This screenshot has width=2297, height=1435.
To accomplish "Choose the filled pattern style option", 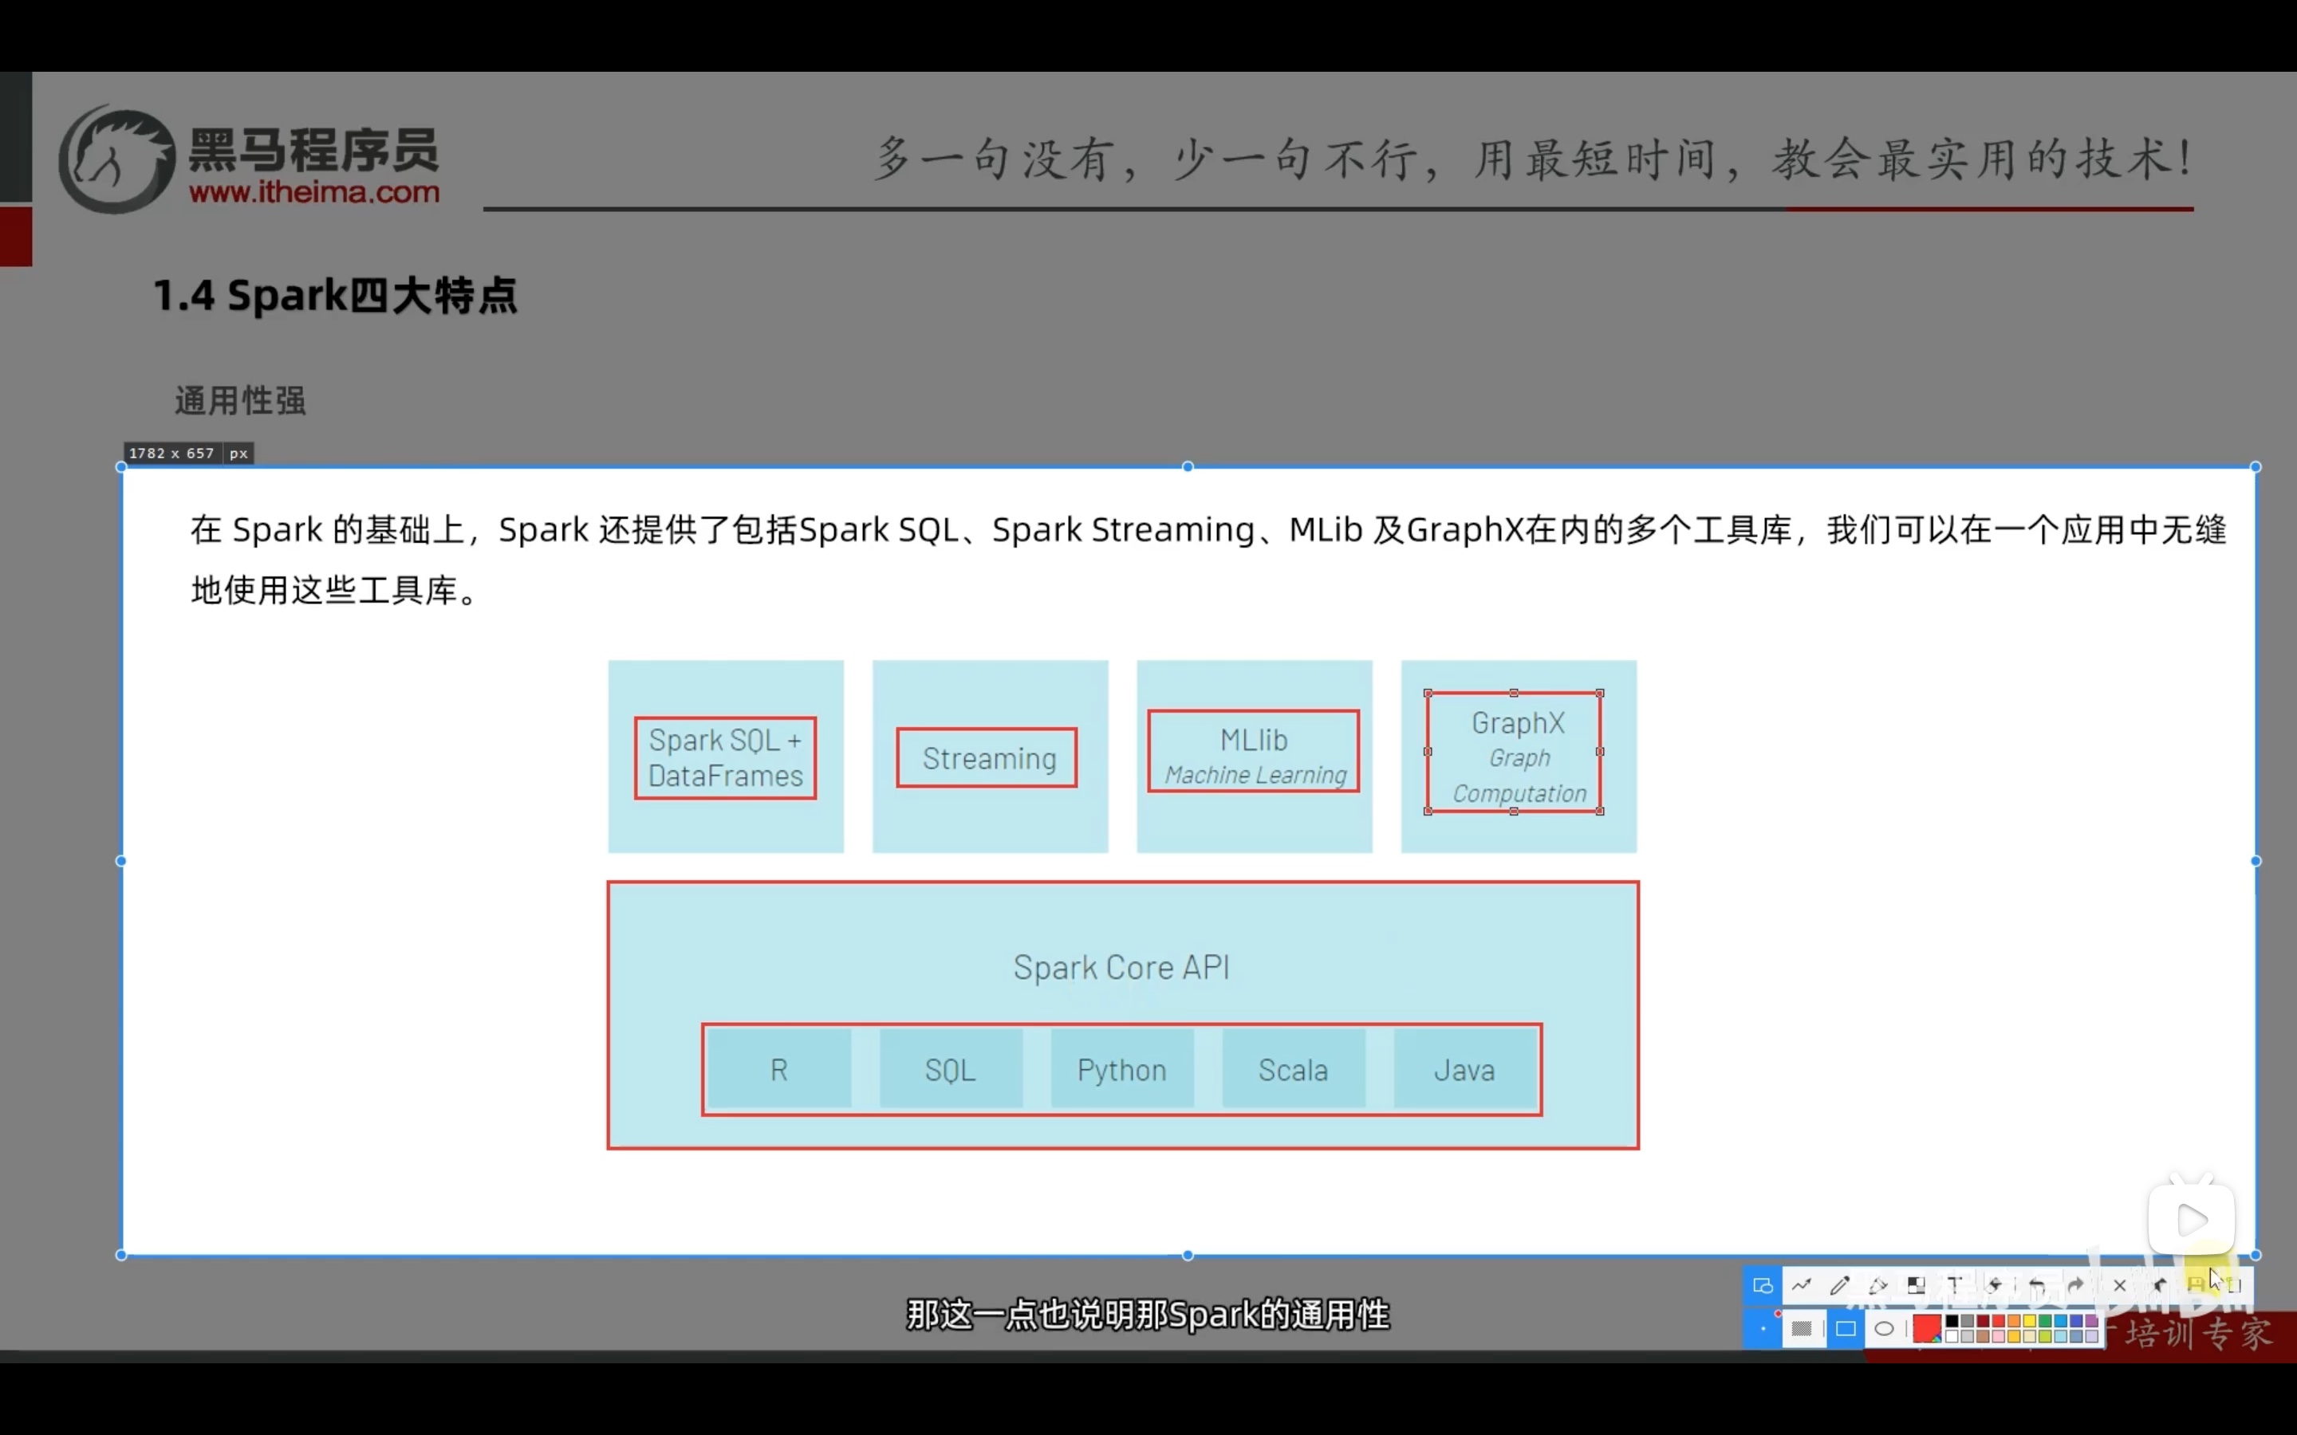I will point(1803,1329).
